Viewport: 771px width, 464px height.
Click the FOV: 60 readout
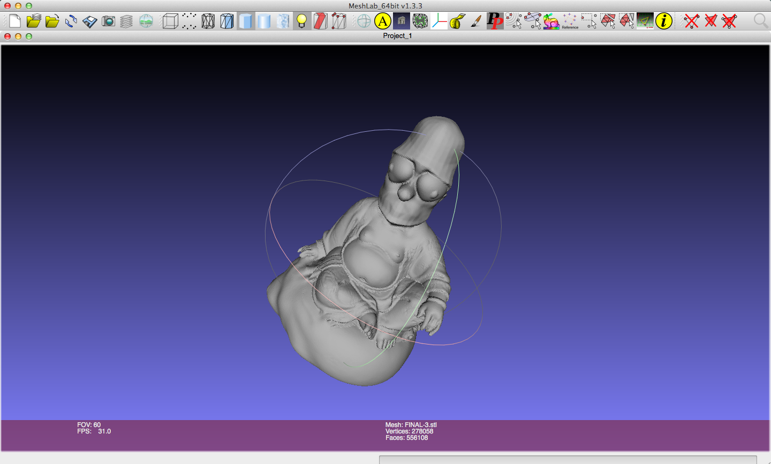pyautogui.click(x=89, y=425)
